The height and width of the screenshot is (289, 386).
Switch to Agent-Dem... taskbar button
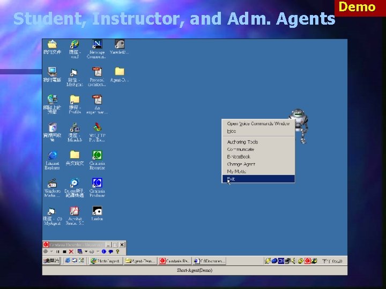tap(140, 261)
